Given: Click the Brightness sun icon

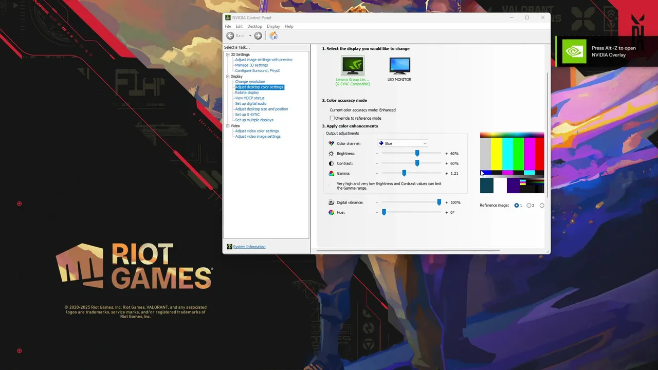Looking at the screenshot, I should (331, 154).
